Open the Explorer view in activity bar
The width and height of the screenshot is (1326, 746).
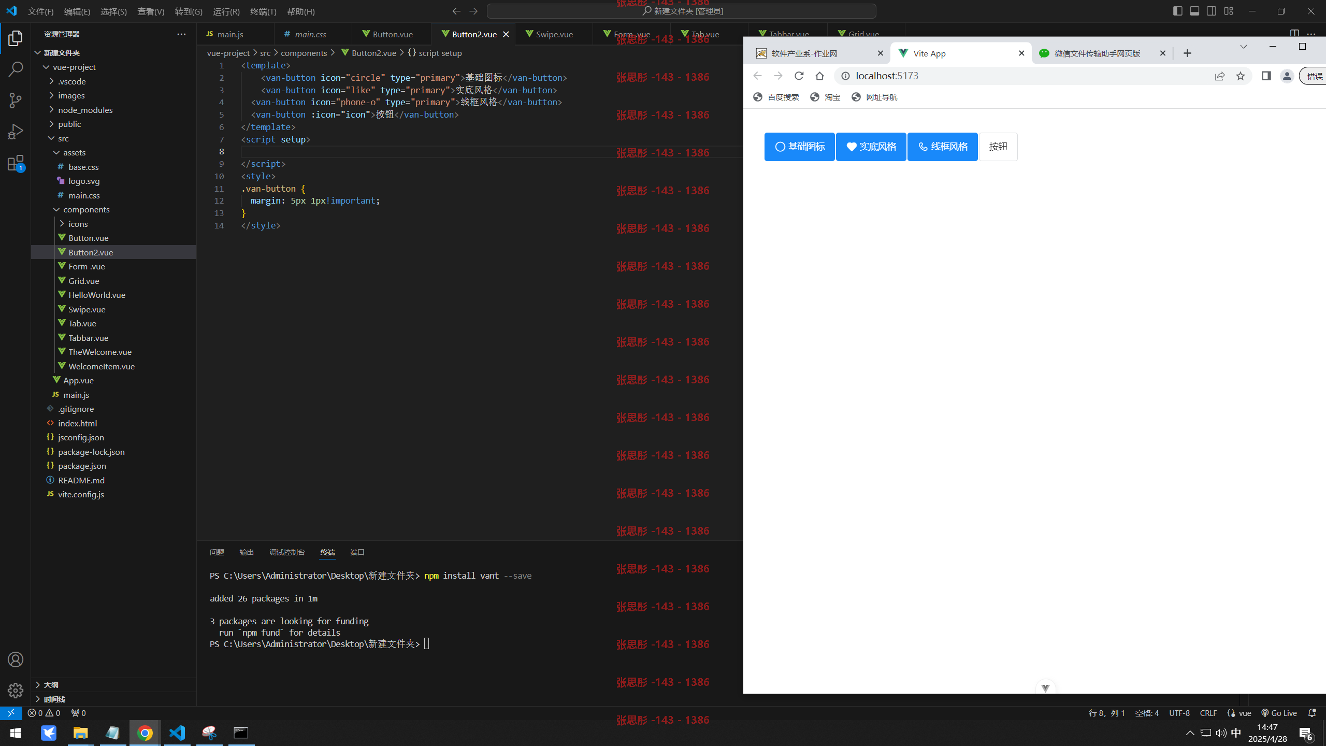[x=16, y=38]
